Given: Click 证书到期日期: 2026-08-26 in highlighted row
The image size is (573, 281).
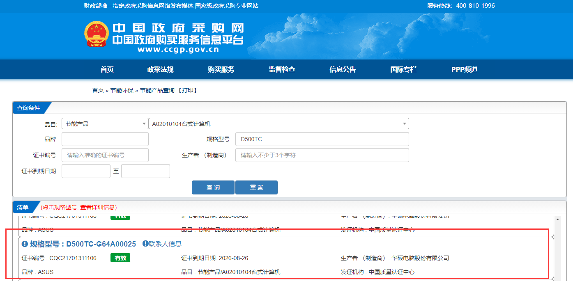Looking at the screenshot, I should (214, 258).
